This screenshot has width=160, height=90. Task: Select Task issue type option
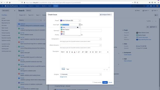tap(70, 27)
